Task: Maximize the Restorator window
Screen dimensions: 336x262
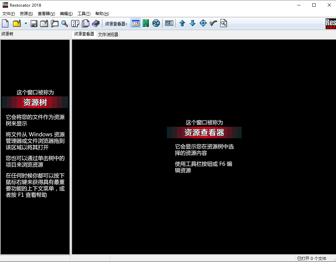Action: pyautogui.click(x=314, y=5)
